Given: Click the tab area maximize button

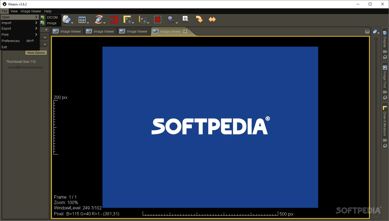Looking at the screenshot, I should [367, 32].
